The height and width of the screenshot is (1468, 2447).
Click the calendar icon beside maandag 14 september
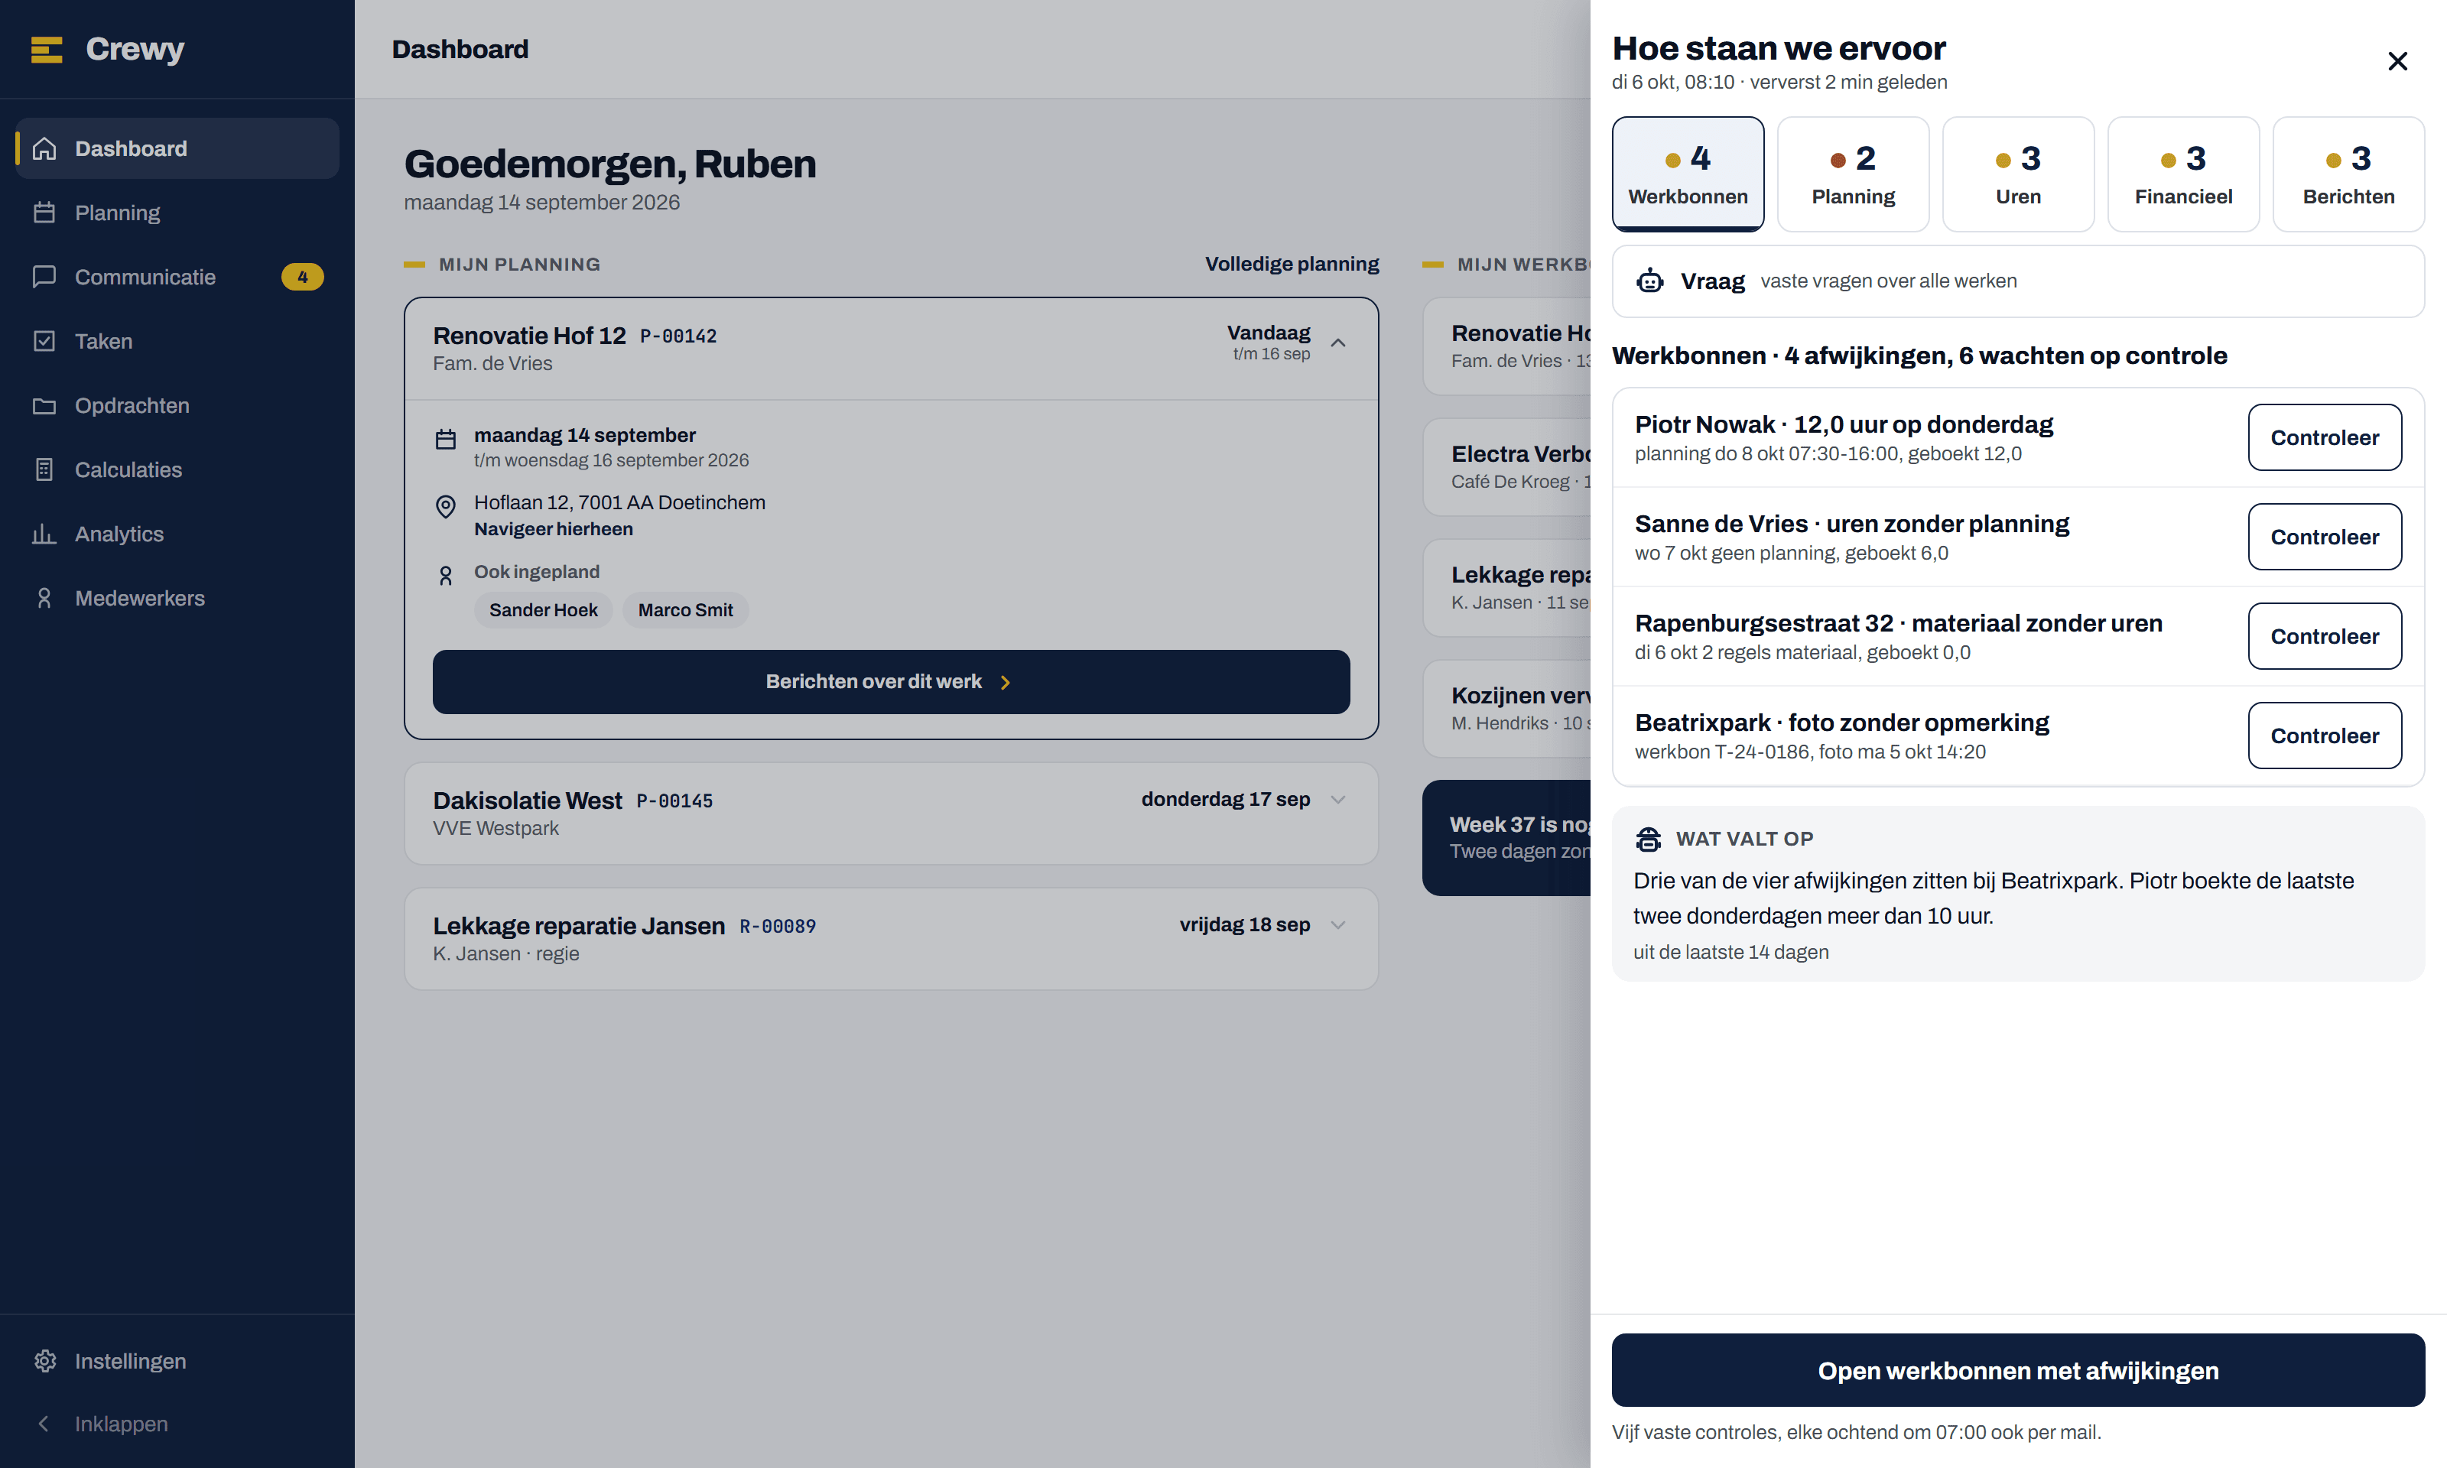point(446,439)
